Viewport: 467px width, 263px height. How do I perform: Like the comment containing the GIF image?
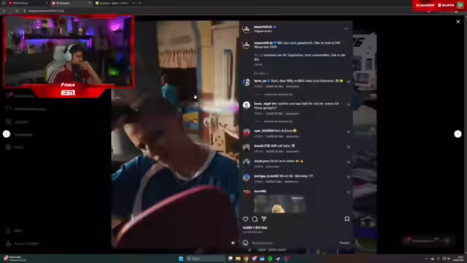349,192
